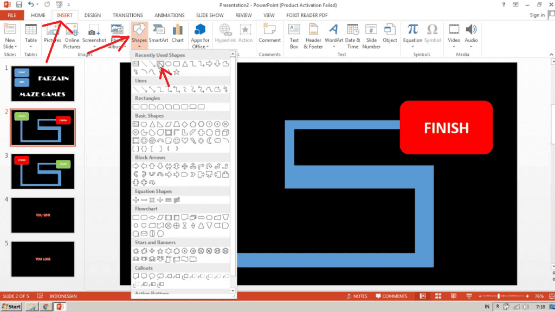
Task: Open Customize Quick Access Toolbar dropdown
Action: tap(69, 5)
